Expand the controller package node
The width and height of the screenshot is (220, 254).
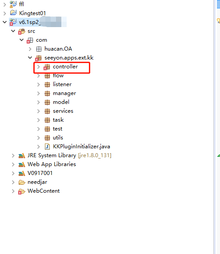tap(39, 67)
